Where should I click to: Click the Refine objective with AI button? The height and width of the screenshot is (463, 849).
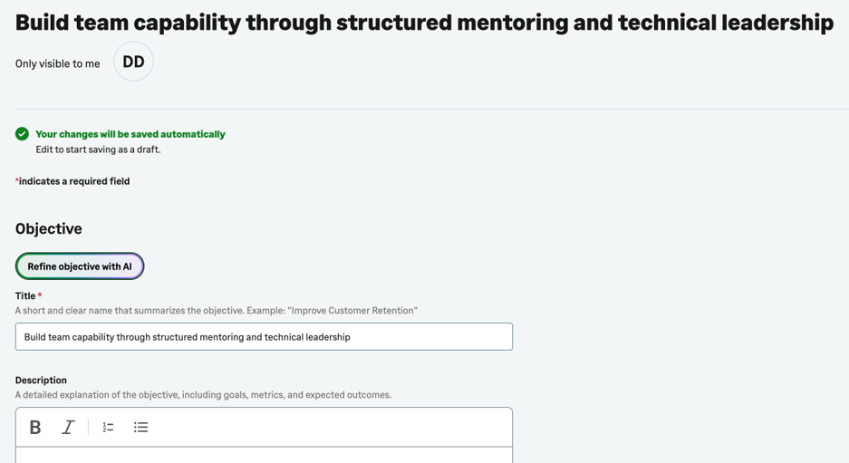pos(80,266)
